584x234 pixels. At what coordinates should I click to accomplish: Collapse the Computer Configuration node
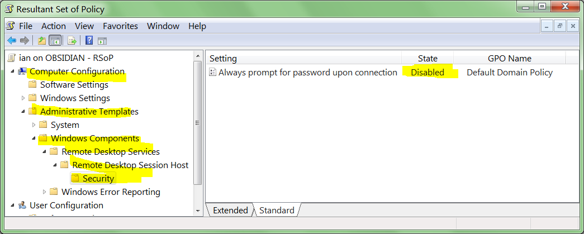(x=13, y=71)
